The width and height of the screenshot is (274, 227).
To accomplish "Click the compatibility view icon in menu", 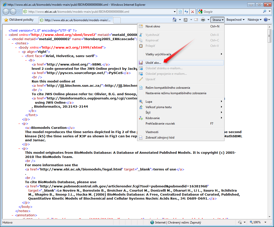I will [141, 88].
